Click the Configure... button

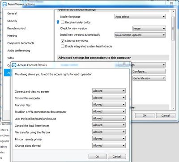[x=149, y=72]
